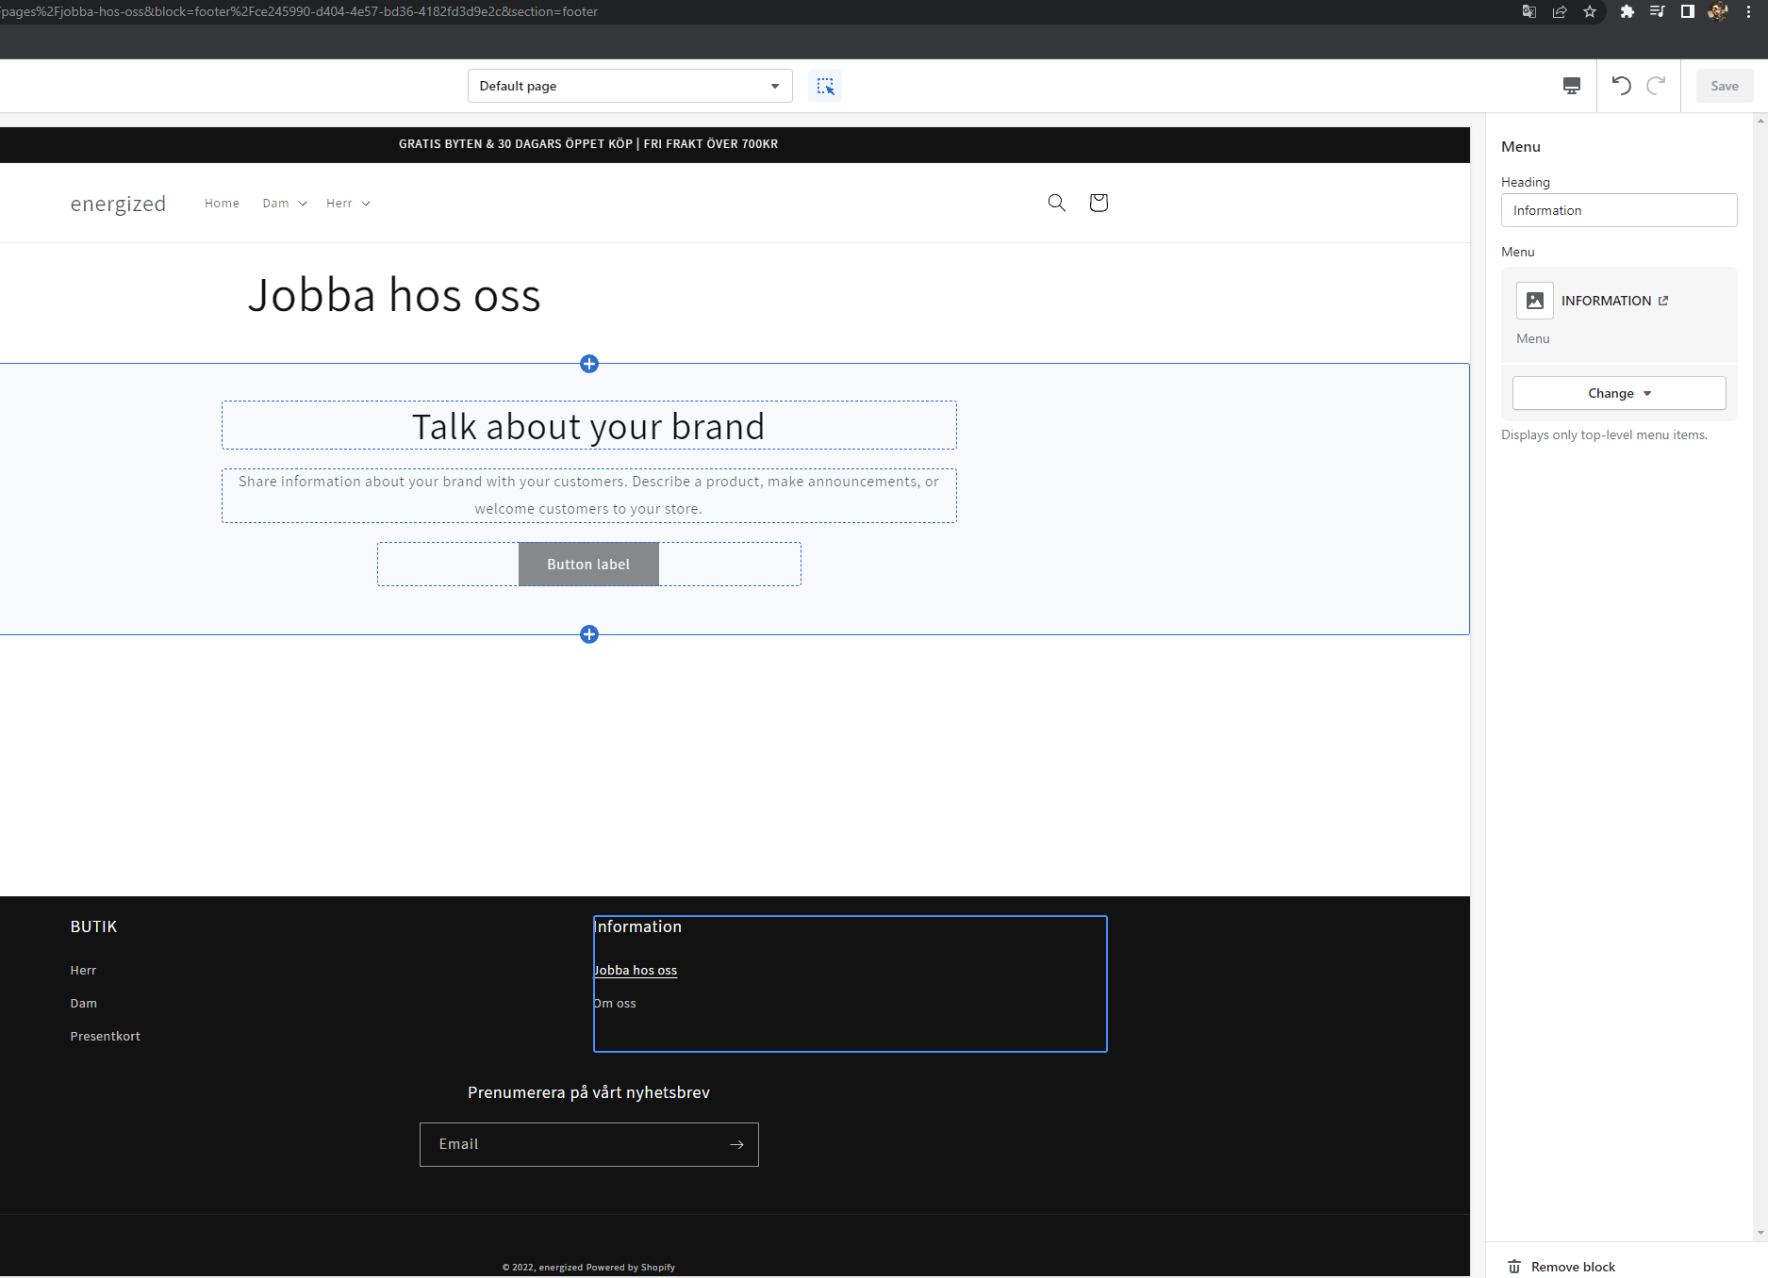Open the Dam footer link
The width and height of the screenshot is (1768, 1278).
(x=84, y=1003)
